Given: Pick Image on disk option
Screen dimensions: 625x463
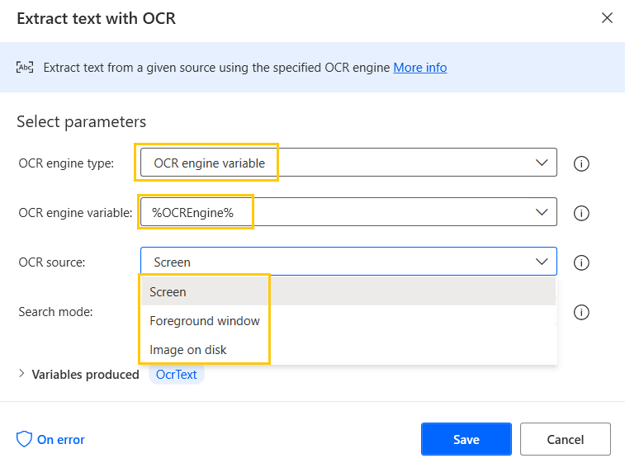Looking at the screenshot, I should (188, 350).
